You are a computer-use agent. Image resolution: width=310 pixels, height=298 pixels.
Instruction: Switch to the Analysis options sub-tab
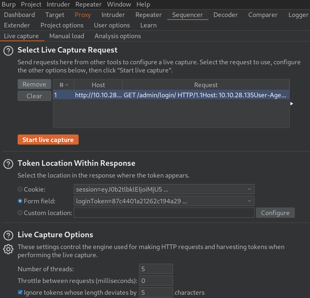click(x=118, y=36)
